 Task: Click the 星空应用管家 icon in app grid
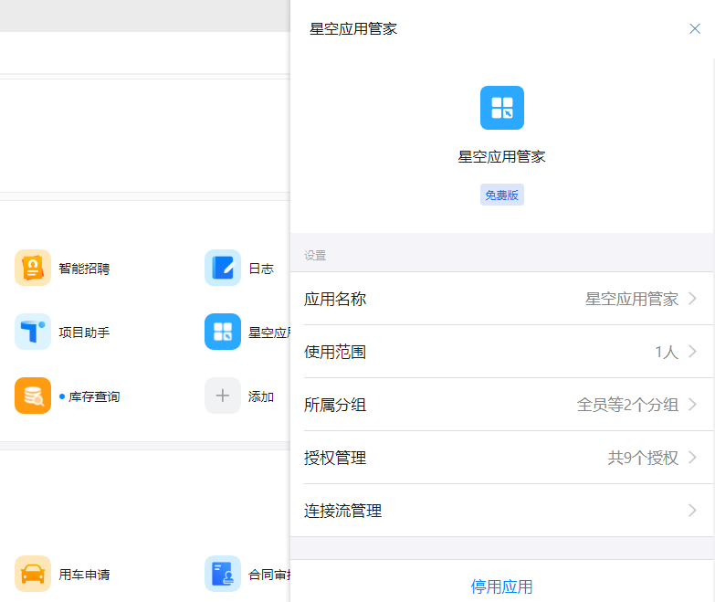point(223,333)
